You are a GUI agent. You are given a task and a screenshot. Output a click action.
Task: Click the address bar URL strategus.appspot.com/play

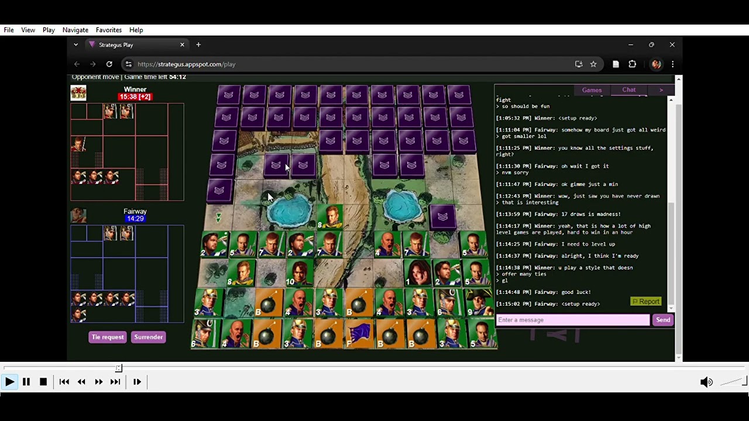coord(187,64)
